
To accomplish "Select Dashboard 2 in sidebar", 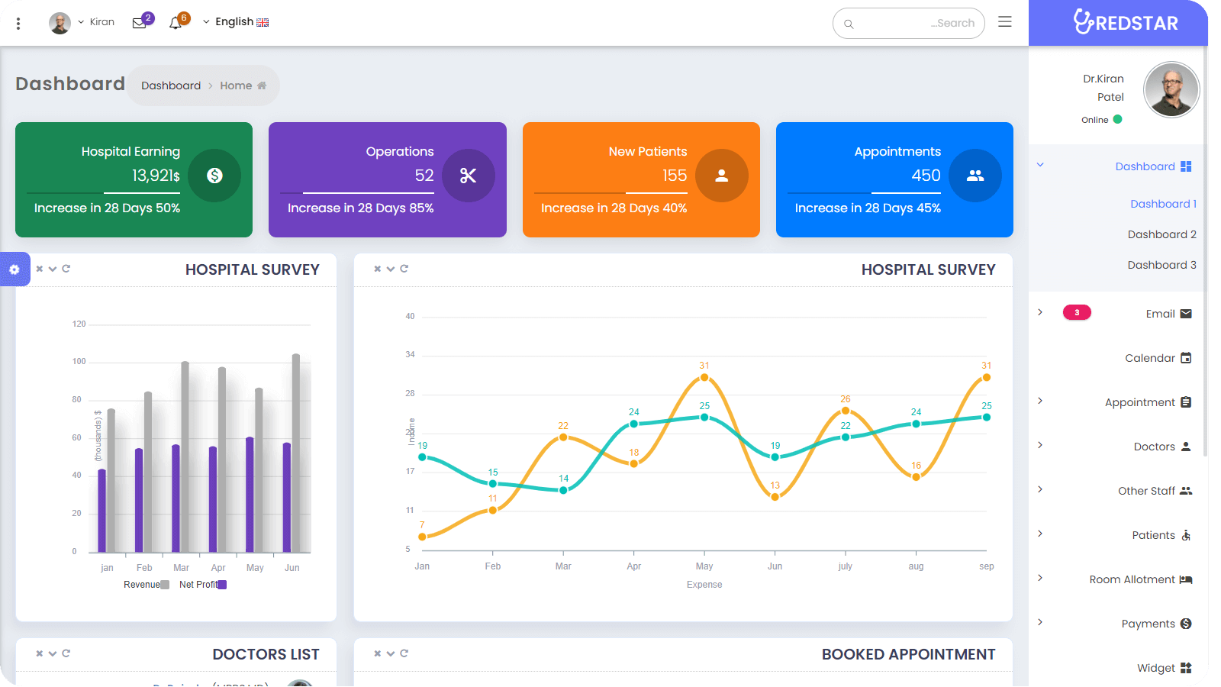I will point(1161,234).
